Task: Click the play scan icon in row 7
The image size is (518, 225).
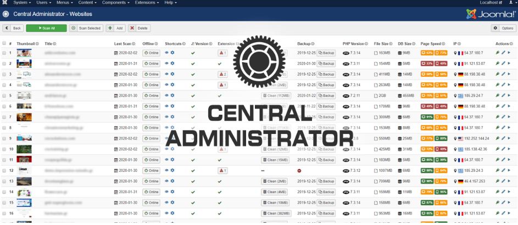Action: pos(509,117)
